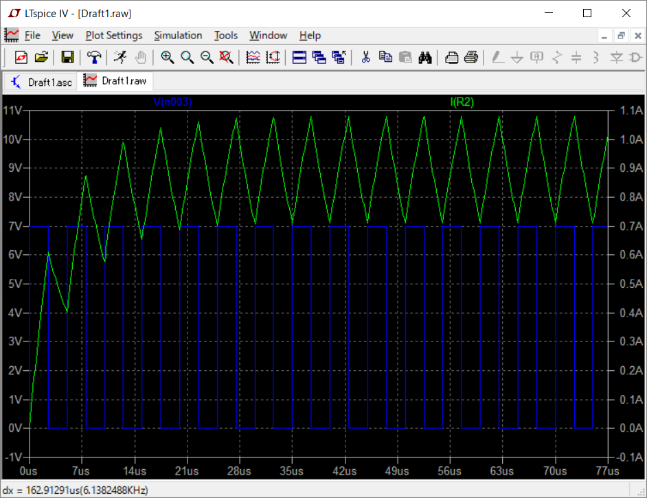Click the 1.1A right axis label
The width and height of the screenshot is (647, 498).
click(631, 111)
